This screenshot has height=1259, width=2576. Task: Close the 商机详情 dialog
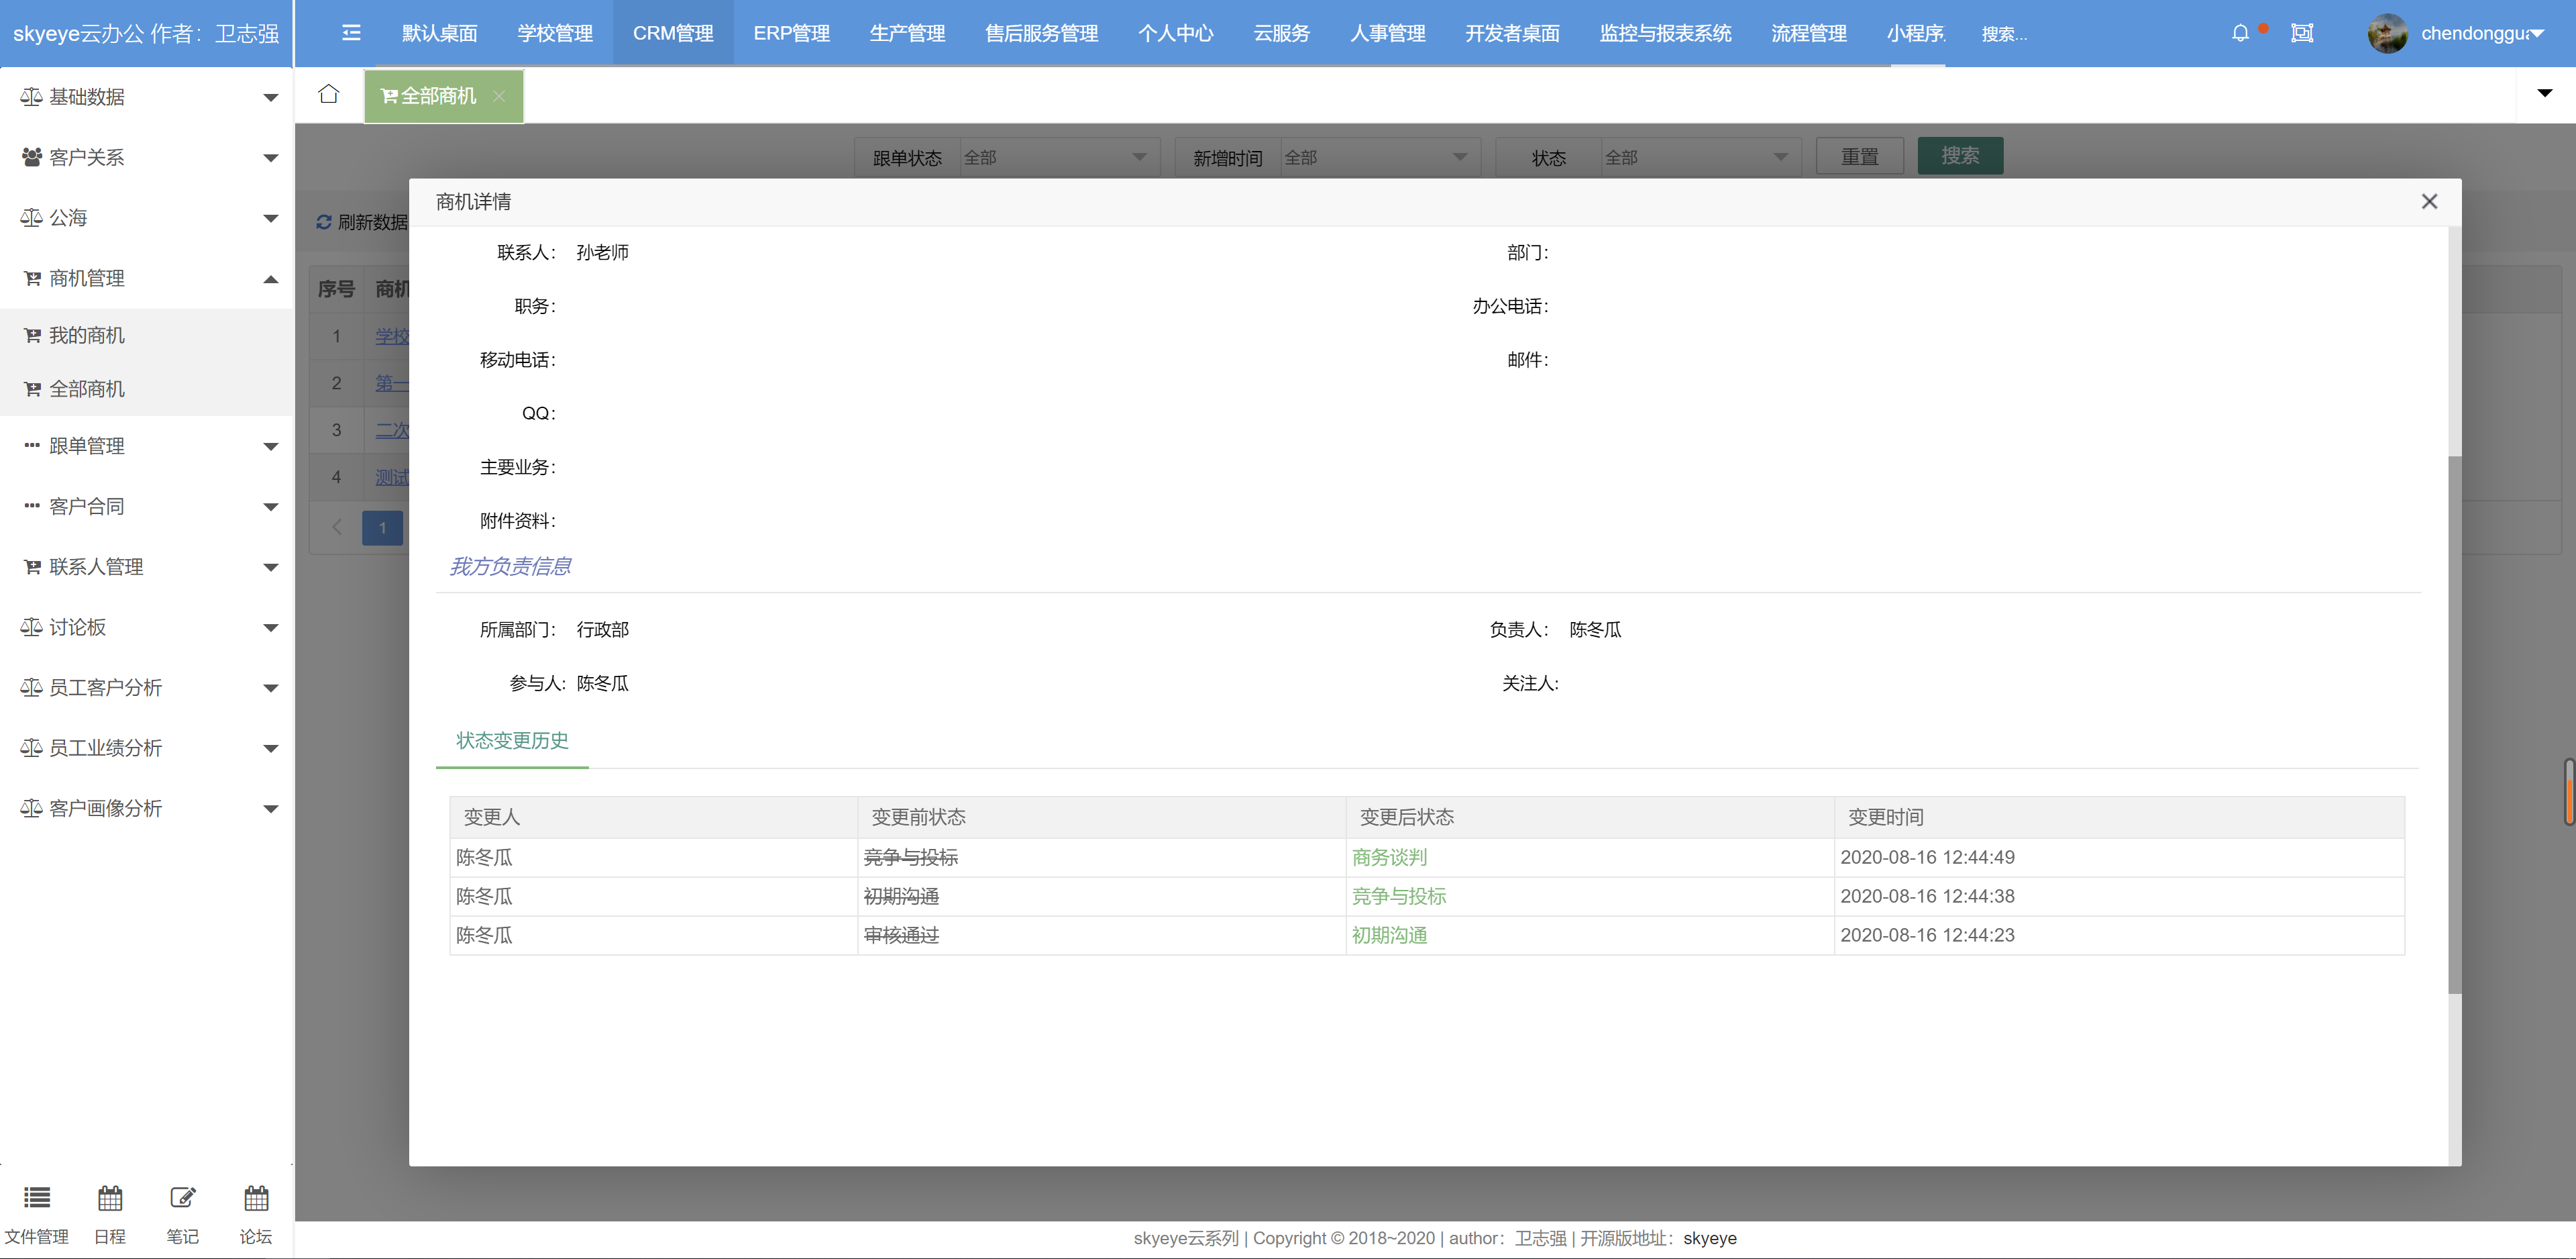[x=2429, y=201]
